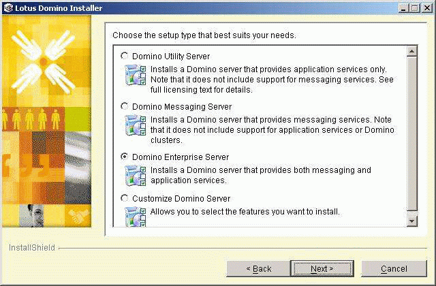Screen dimensions: 436x286
Task: Click the vertical scrollbar thumb
Action: tap(411, 133)
